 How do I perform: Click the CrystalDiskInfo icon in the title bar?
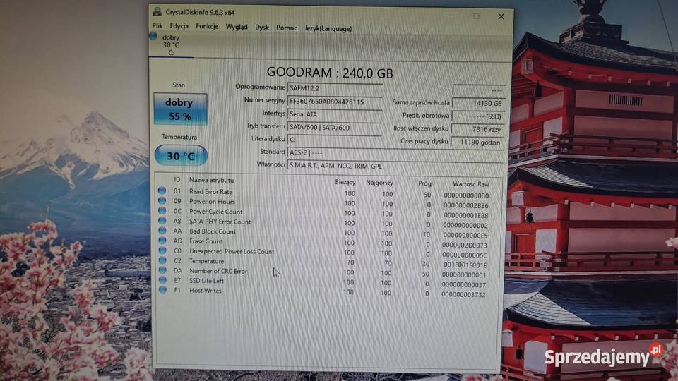click(157, 12)
